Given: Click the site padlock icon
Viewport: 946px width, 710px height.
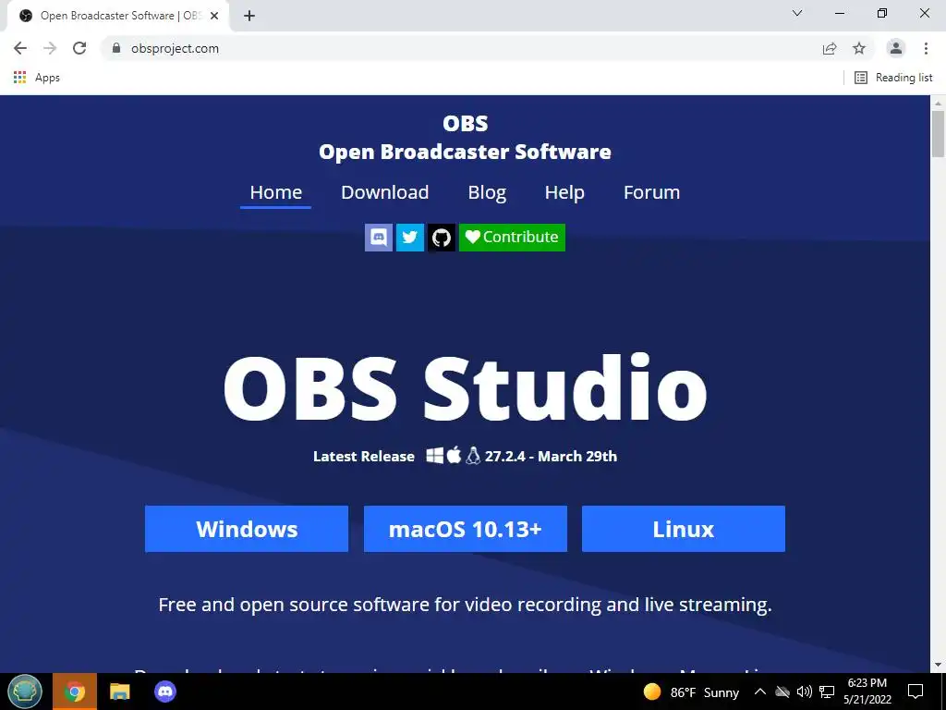Looking at the screenshot, I should point(116,48).
